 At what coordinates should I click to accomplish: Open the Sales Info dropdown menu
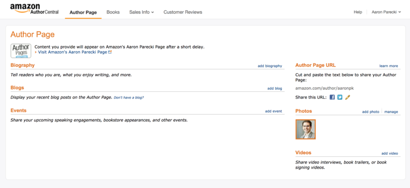click(x=141, y=12)
